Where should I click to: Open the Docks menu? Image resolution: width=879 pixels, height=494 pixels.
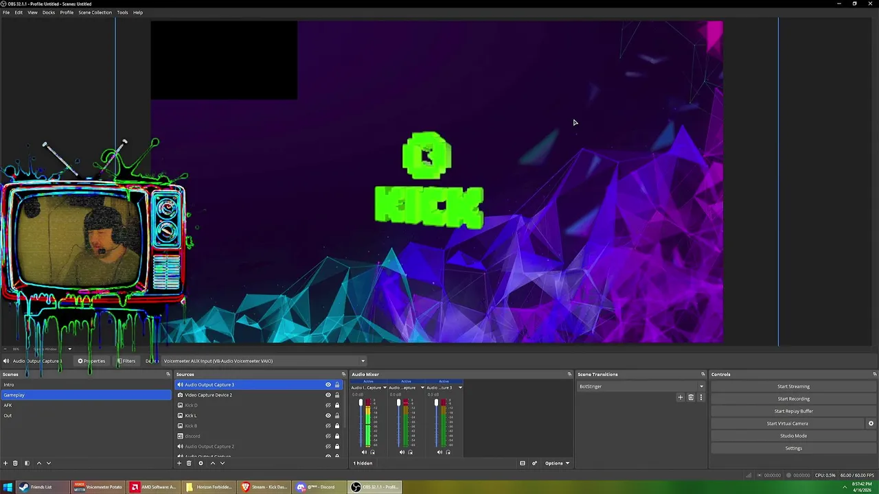(x=49, y=12)
